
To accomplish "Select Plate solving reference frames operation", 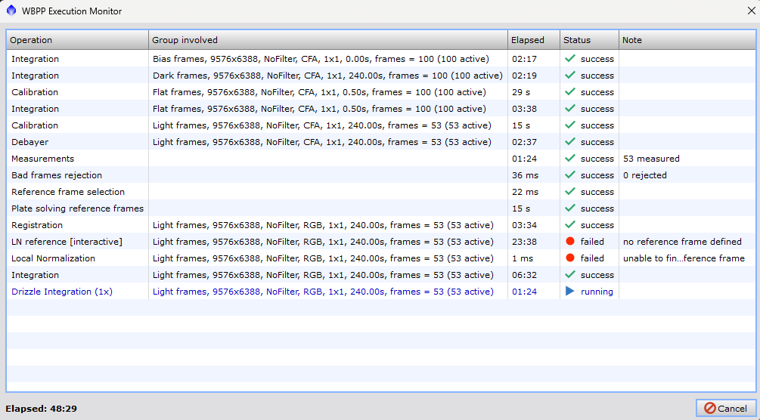I will click(78, 208).
